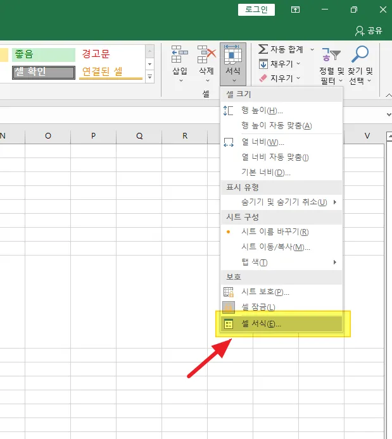Click the ribbon display options icon

tap(295, 9)
